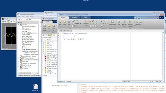Screen dimensions: 166x93
Task: Click Find Files in the Editor ribbon
Action: point(75,21)
